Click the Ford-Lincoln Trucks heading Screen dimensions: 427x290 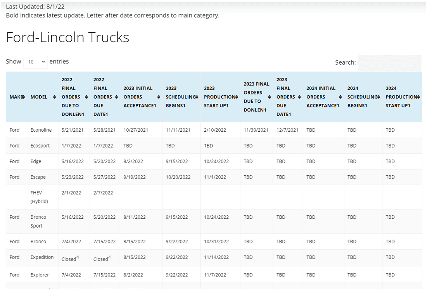tap(67, 37)
